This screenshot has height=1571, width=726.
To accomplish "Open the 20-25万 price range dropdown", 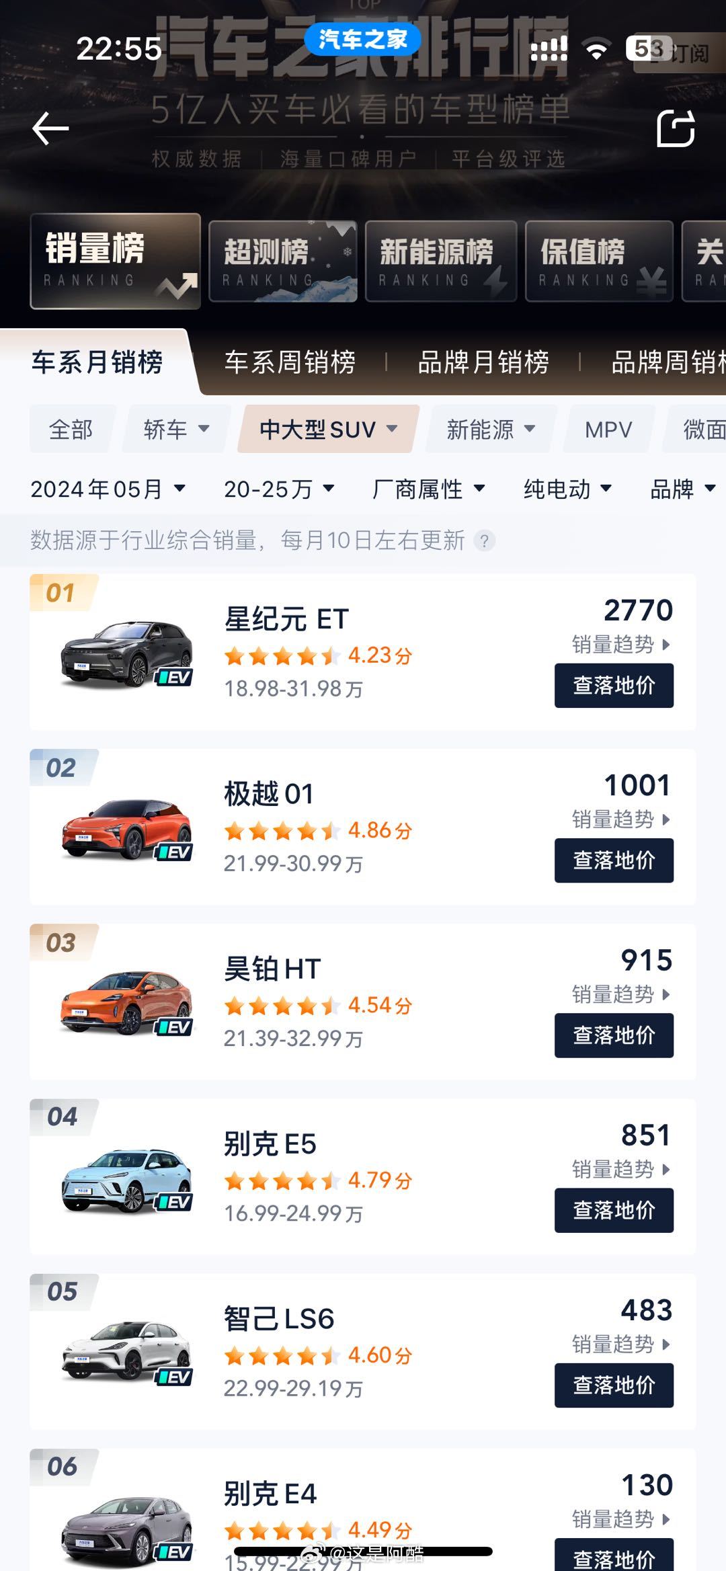I will (x=279, y=489).
